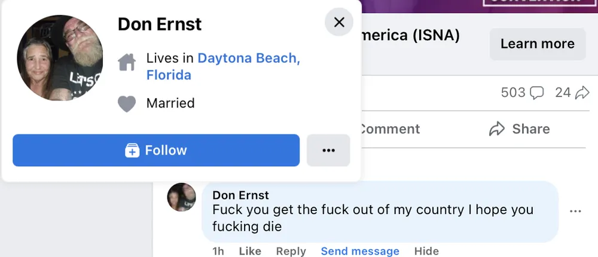View the 503 comments bubble icon
The image size is (598, 257).
click(537, 93)
